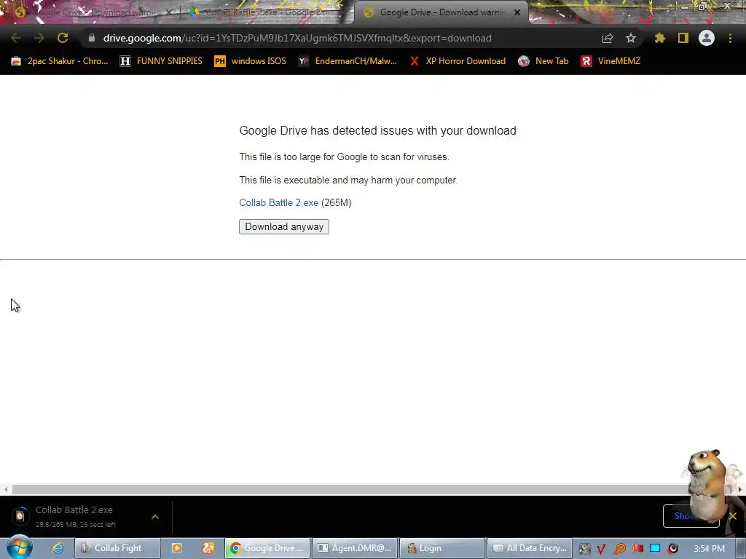
Task: Open the media player taskbar icon
Action: tap(177, 548)
